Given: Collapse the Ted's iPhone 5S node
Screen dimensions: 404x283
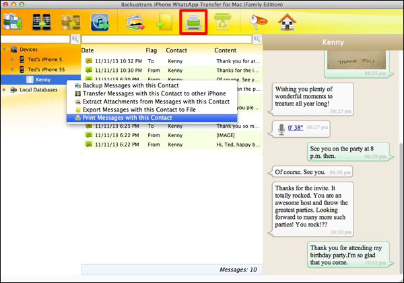Looking at the screenshot, I should point(12,69).
